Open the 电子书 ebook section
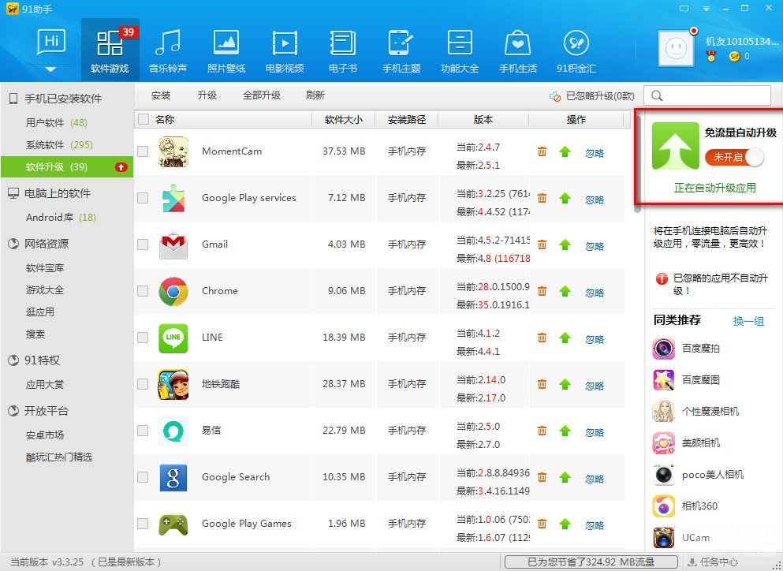Screen dimensions: 783x571 (343, 50)
